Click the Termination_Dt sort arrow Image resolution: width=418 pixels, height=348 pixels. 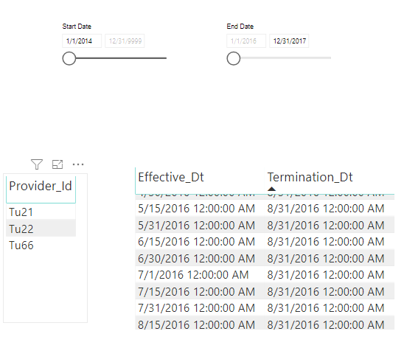click(x=271, y=189)
